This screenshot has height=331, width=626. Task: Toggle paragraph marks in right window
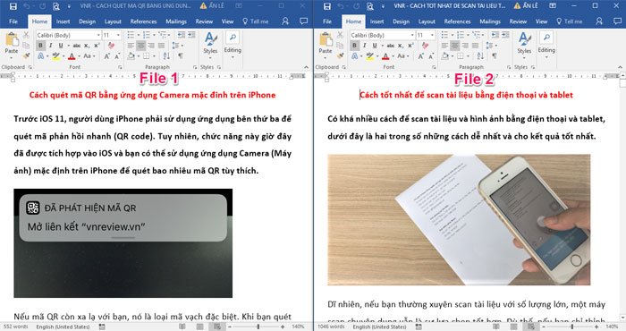click(495, 55)
